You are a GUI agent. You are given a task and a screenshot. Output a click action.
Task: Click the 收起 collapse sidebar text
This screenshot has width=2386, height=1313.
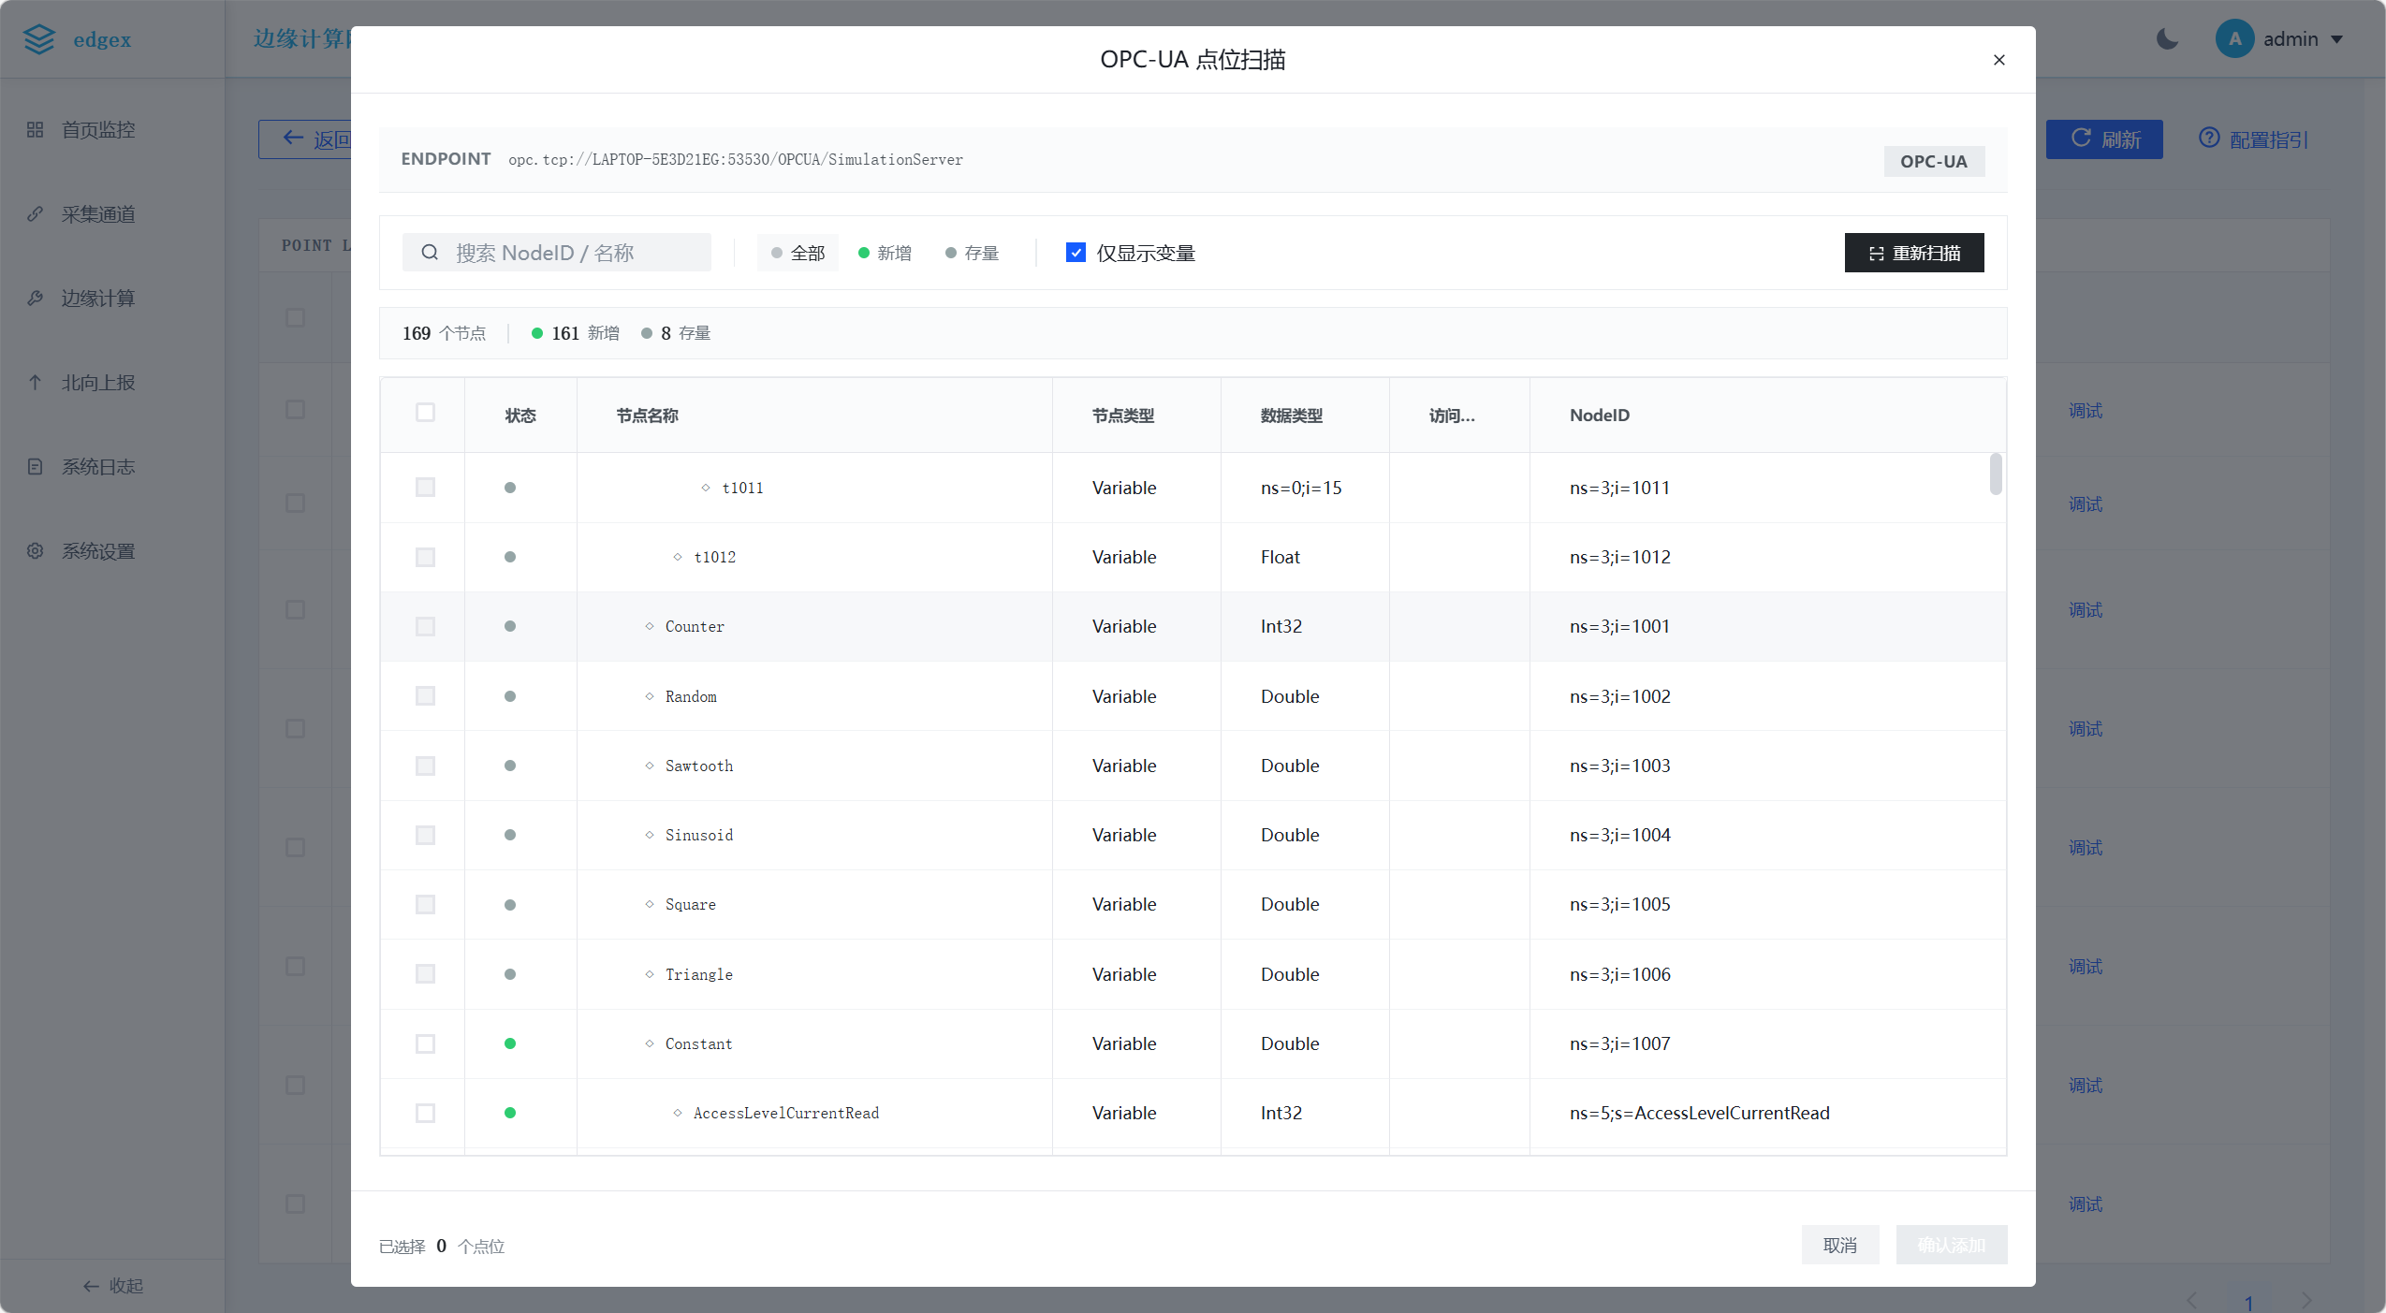[x=126, y=1286]
